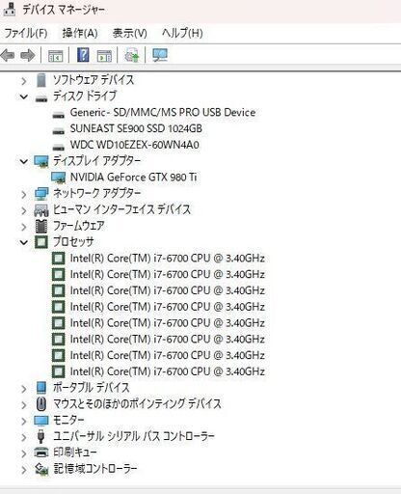Click the NVIDIA GeForce GTX 980 Ti icon
401x494 pixels.
58,178
